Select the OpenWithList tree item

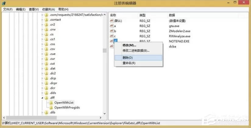coord(64,103)
